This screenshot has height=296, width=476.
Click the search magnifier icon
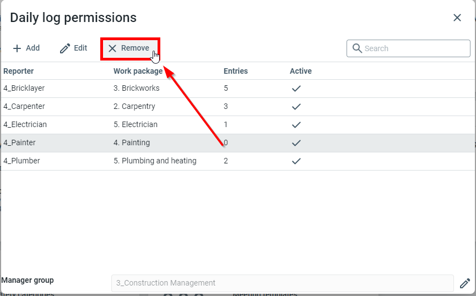(357, 48)
